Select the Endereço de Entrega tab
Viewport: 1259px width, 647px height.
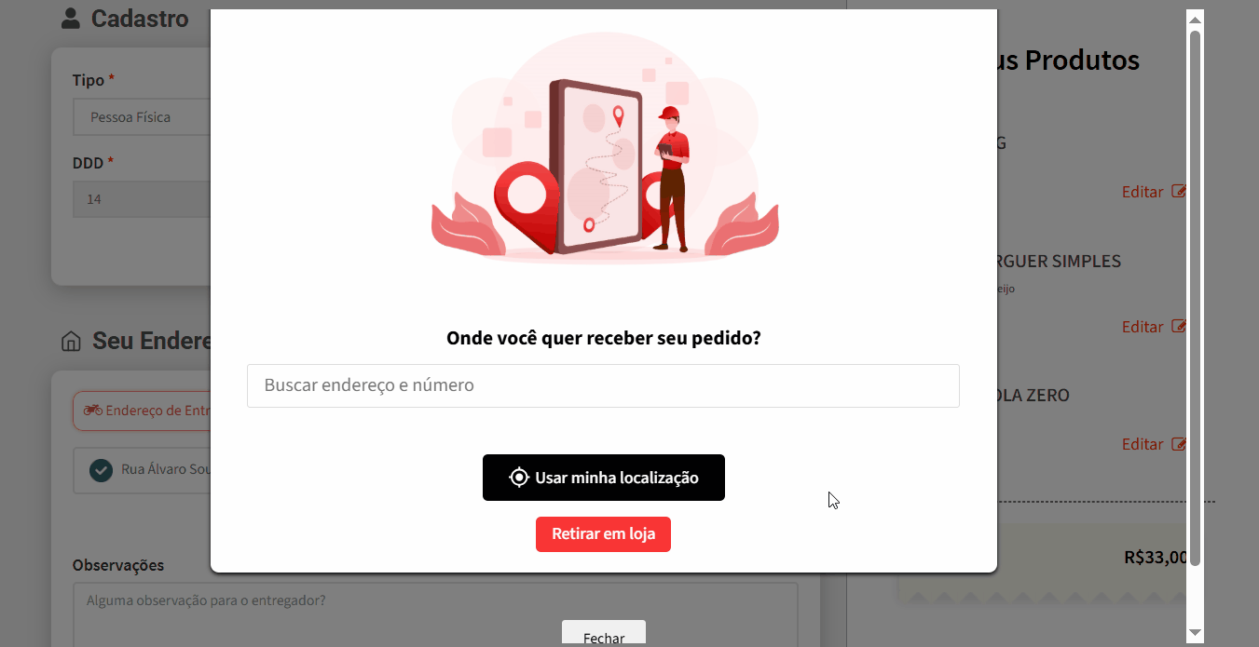142,411
